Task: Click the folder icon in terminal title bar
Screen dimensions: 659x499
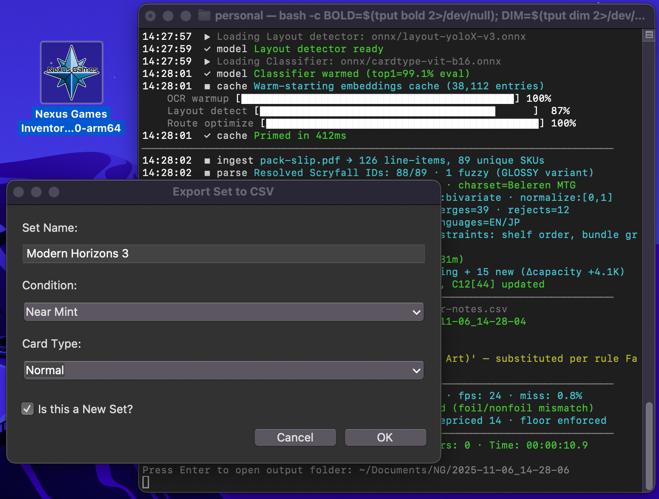Action: pos(204,15)
